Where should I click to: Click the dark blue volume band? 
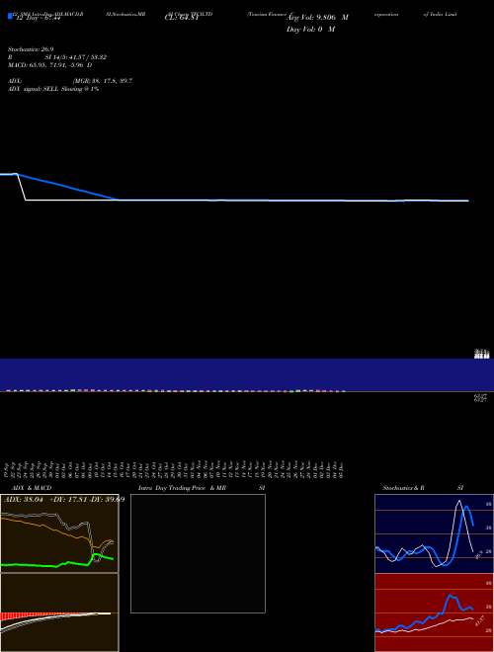(x=247, y=374)
